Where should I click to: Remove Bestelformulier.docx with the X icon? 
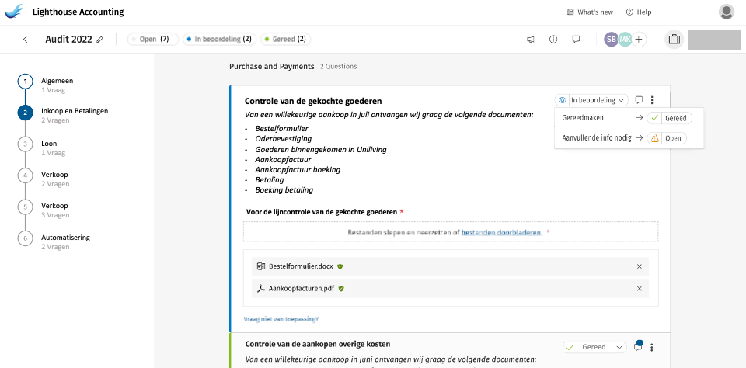pyautogui.click(x=640, y=266)
